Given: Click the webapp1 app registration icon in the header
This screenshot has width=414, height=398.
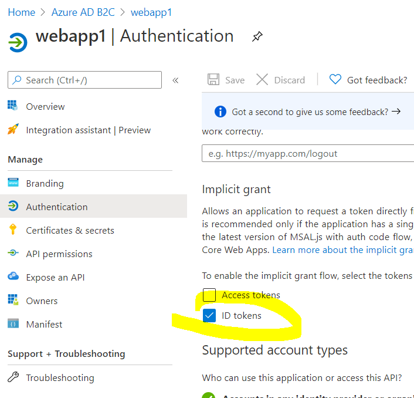Looking at the screenshot, I should [18, 42].
